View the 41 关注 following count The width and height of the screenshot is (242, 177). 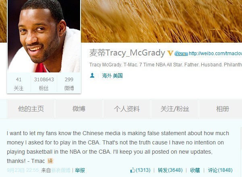tap(19, 84)
